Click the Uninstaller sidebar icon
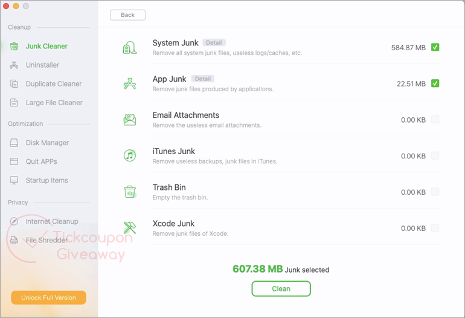The image size is (465, 318). (x=14, y=65)
